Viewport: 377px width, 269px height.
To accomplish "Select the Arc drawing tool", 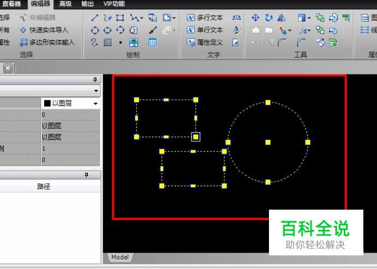I will coord(120,30).
